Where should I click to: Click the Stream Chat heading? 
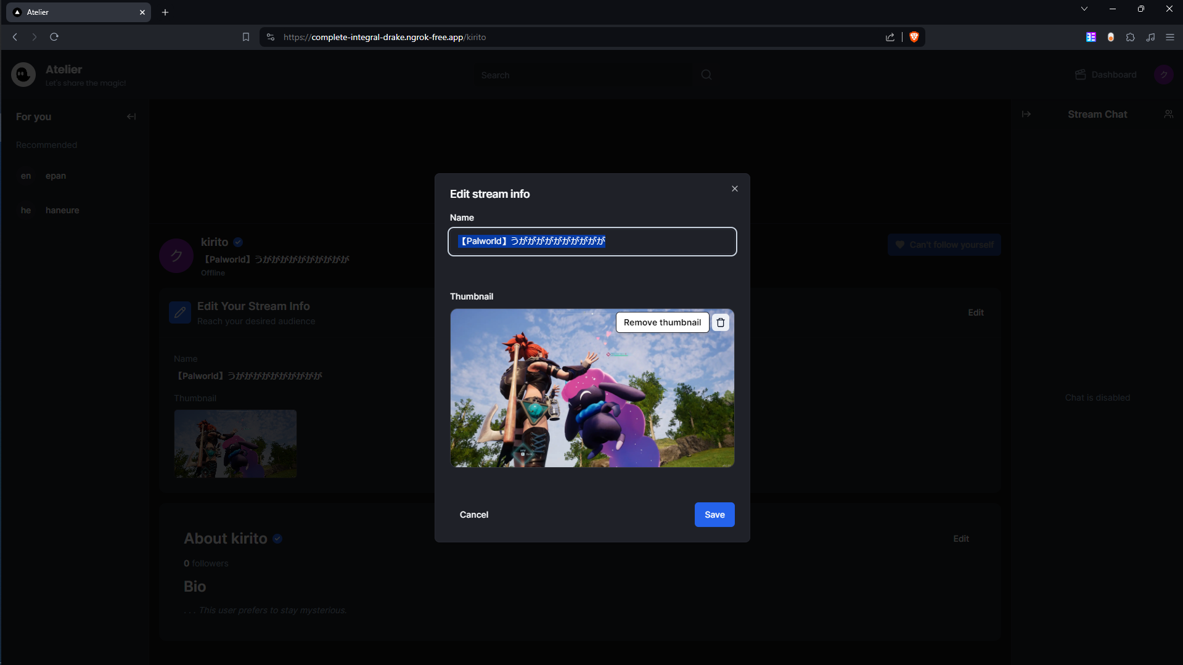point(1097,114)
